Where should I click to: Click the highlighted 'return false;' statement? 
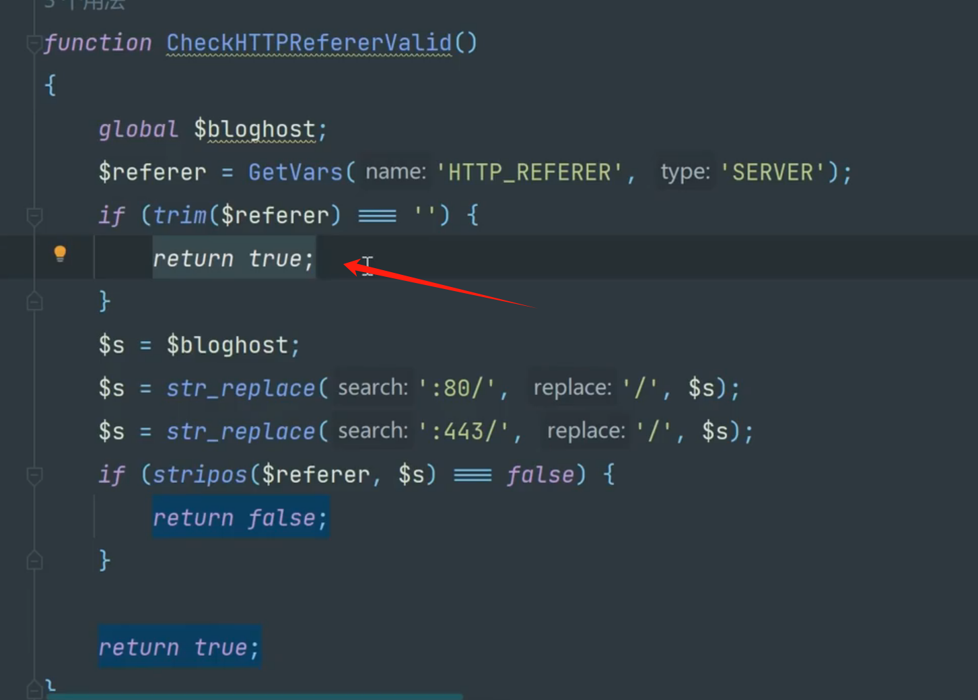pyautogui.click(x=240, y=517)
